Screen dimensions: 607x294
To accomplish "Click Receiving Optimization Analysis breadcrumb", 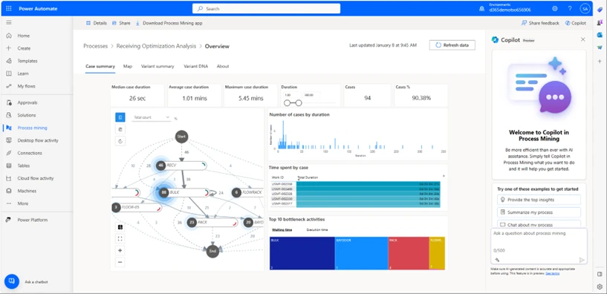I will (157, 46).
